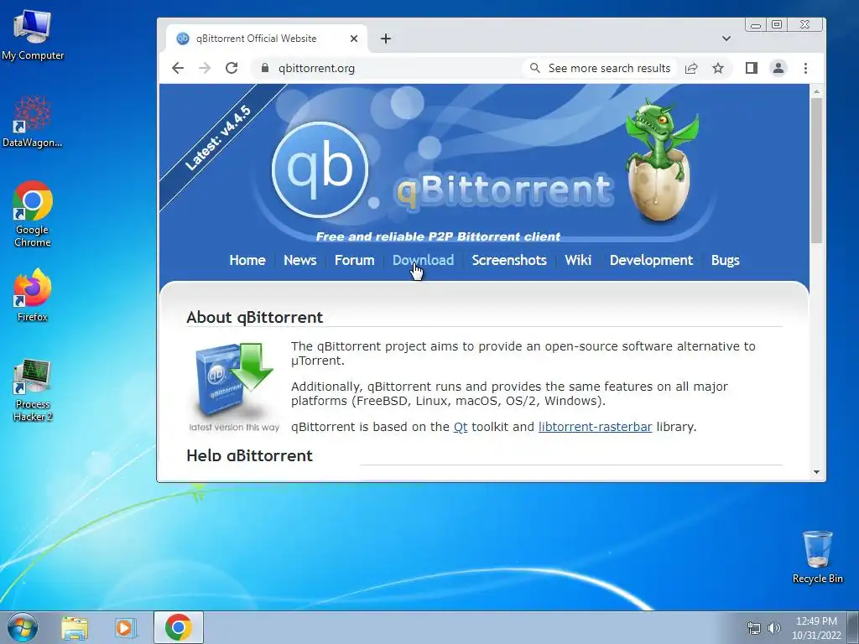859x644 pixels.
Task: Open Windows Media Player from the taskbar
Action: pos(126,627)
